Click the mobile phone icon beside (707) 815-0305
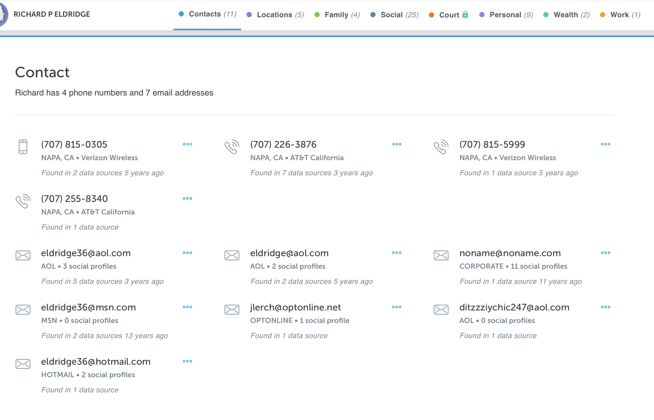The image size is (654, 420). pos(23,147)
